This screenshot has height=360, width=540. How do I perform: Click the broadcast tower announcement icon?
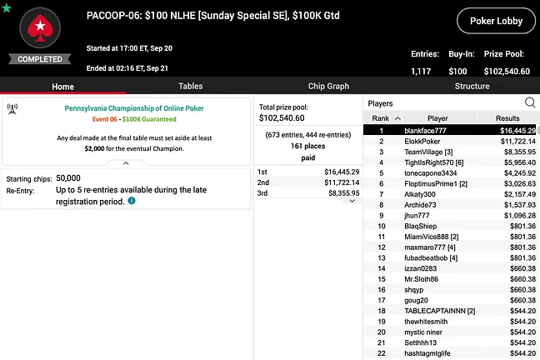pos(12,109)
